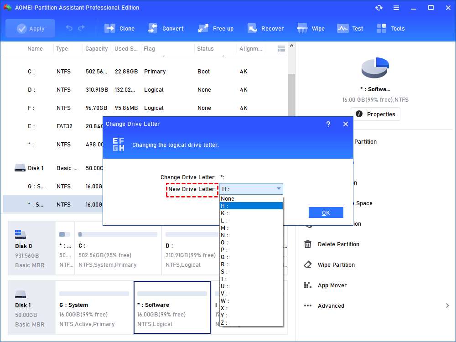Viewport: 456px width, 342px height.
Task: Select H : in drive letter list
Action: point(251,206)
